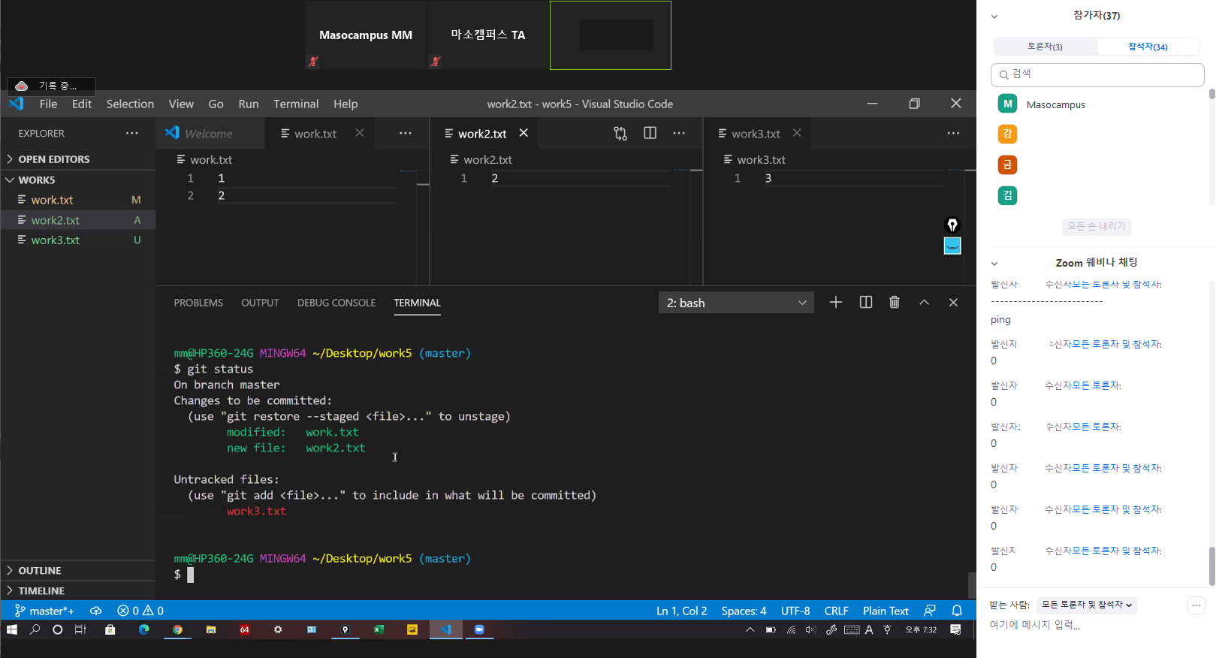Viewport: 1216px width, 658px height.
Task: Collapse the WORK5 folder section
Action: click(x=36, y=180)
